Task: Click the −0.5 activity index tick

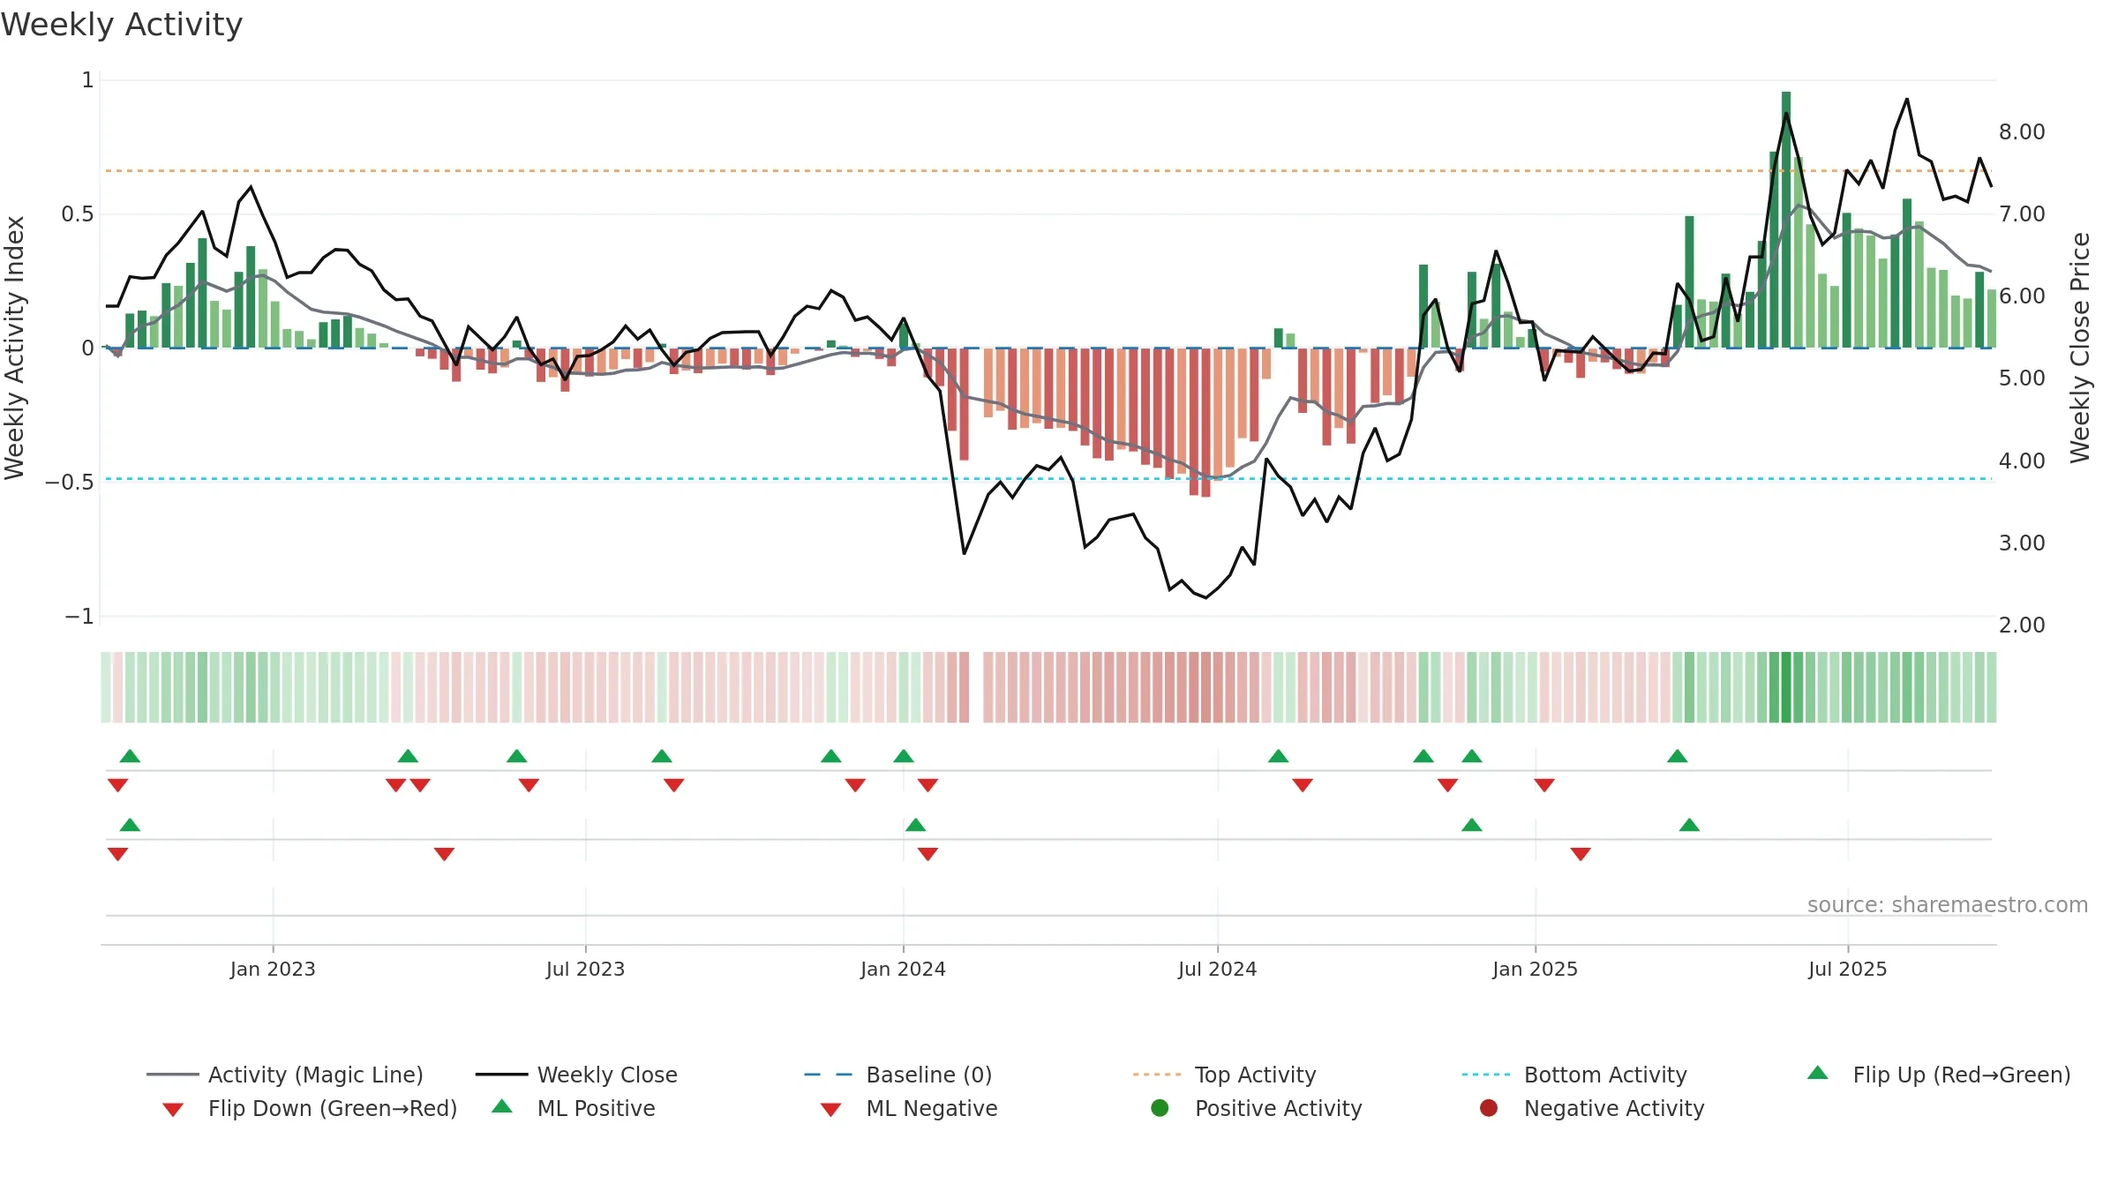Action: click(x=69, y=482)
